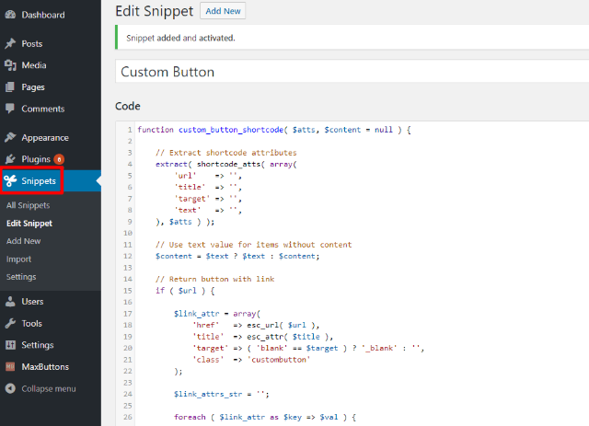The image size is (589, 426).
Task: Click the Tools wrench icon
Action: pos(10,323)
